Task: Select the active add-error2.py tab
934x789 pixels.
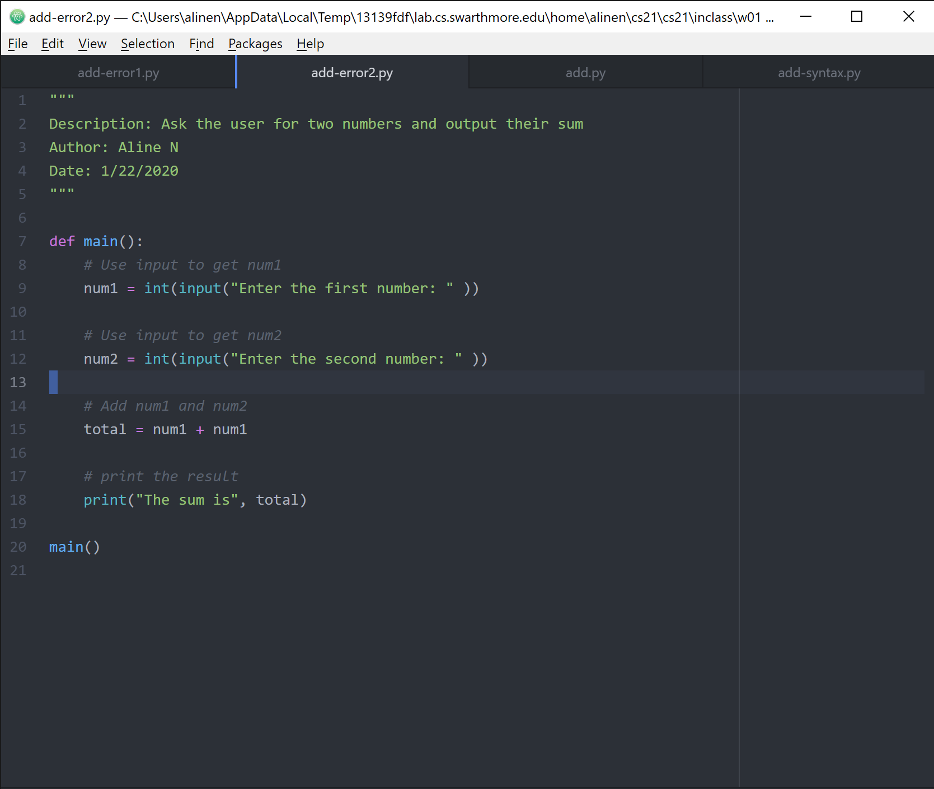Action: pyautogui.click(x=352, y=73)
